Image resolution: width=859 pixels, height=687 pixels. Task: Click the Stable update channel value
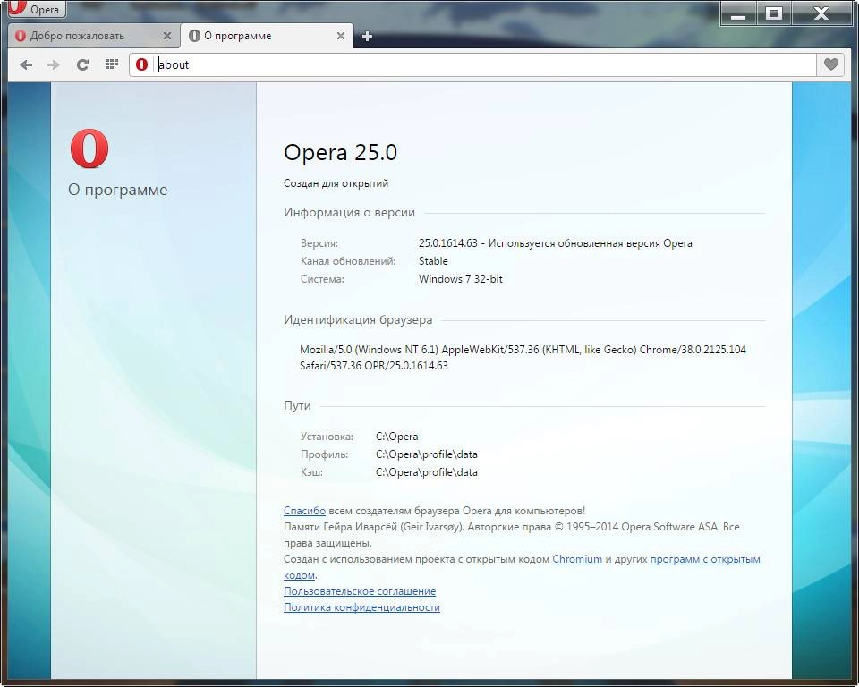pyautogui.click(x=433, y=261)
